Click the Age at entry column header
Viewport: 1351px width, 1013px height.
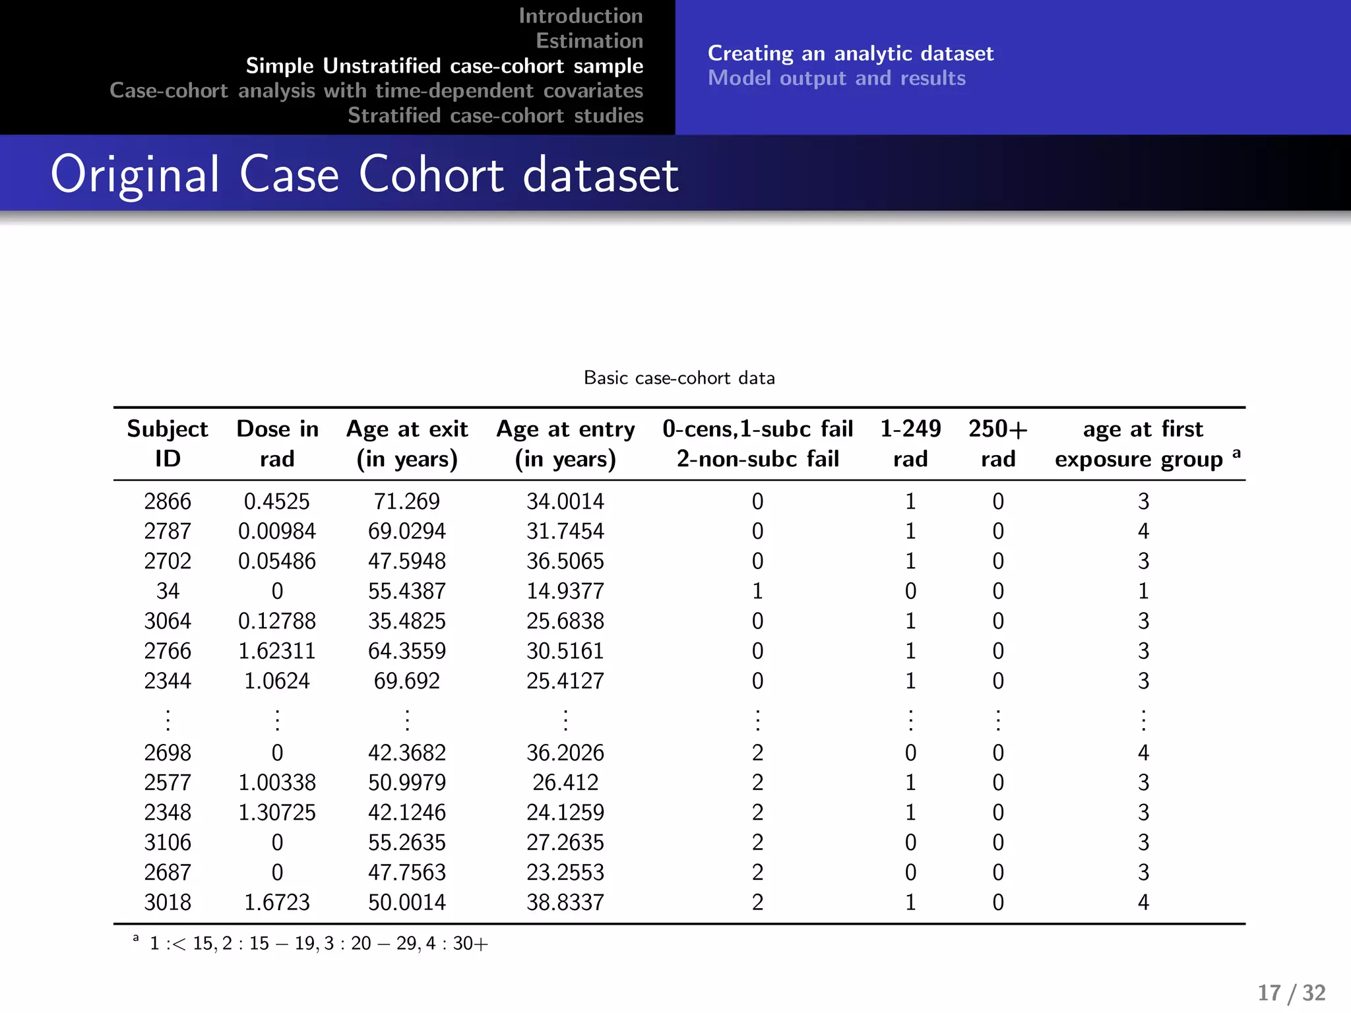565,443
